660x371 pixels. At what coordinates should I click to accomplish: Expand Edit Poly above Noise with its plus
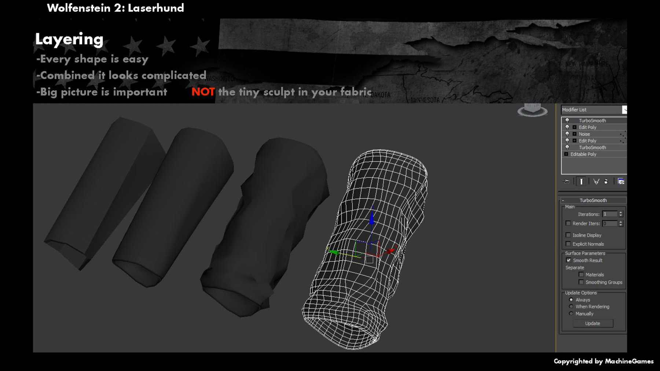(x=575, y=127)
